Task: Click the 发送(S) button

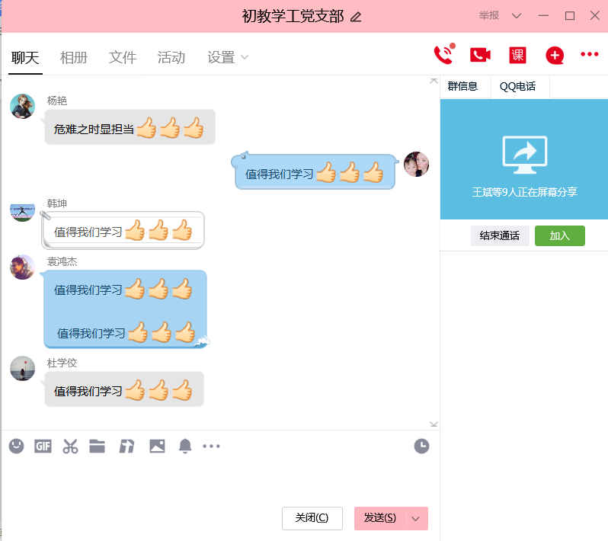Action: pos(380,518)
